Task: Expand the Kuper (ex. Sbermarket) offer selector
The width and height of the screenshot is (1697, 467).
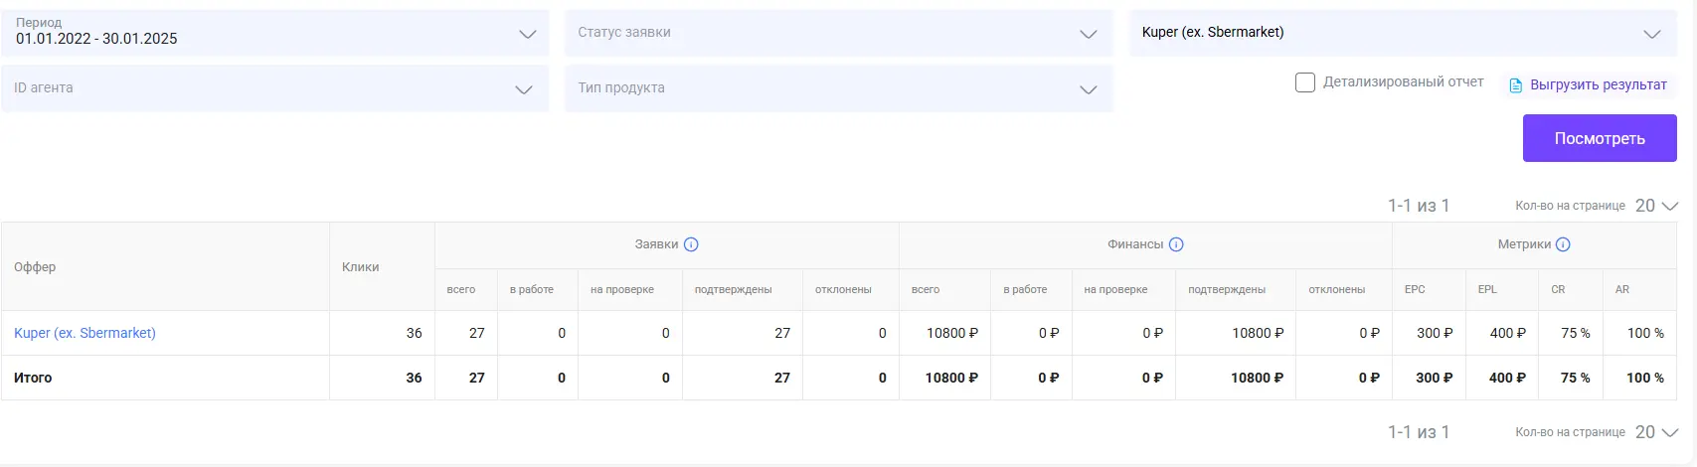Action: pyautogui.click(x=1404, y=33)
